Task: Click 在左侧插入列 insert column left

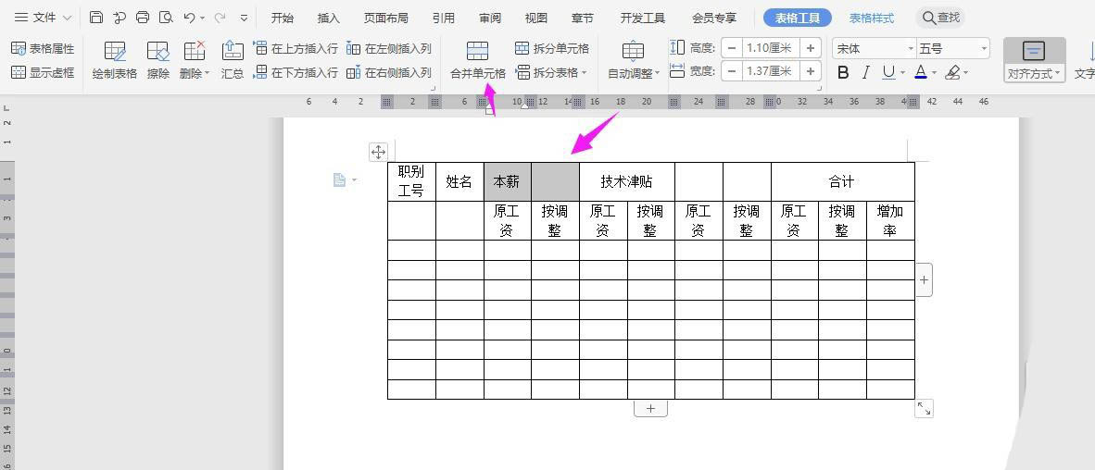Action: (389, 48)
